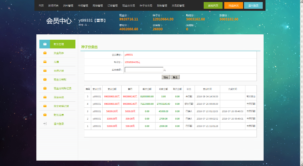The image size is (303, 166).
Task: Click the 财务管理 briefcase icon in sidebar
Action: pos(45,44)
